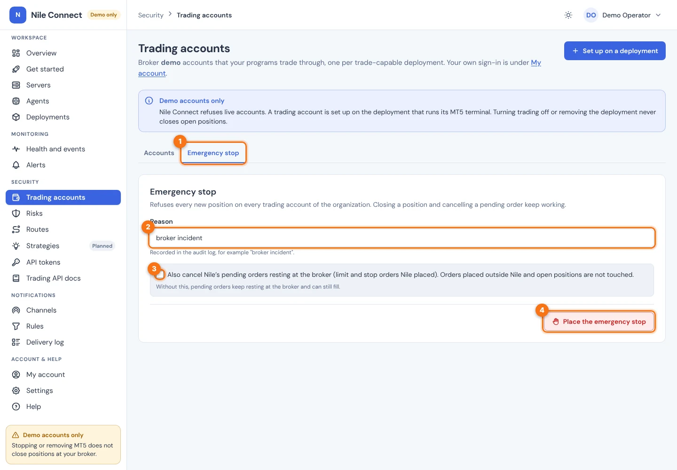Click the Help question mark icon
Image resolution: width=677 pixels, height=470 pixels.
tap(16, 407)
